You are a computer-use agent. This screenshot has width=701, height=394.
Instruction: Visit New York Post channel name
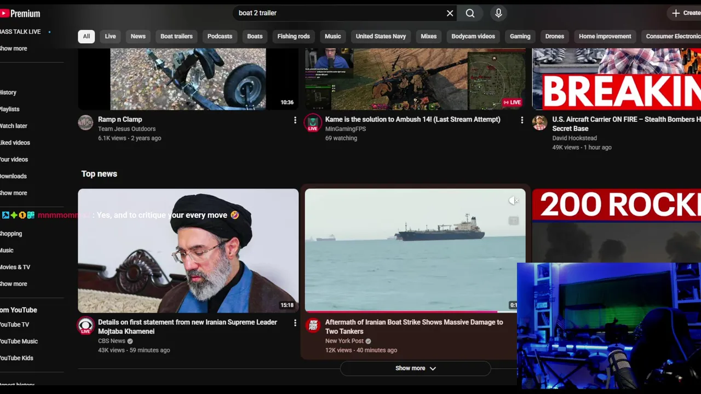[x=344, y=341]
